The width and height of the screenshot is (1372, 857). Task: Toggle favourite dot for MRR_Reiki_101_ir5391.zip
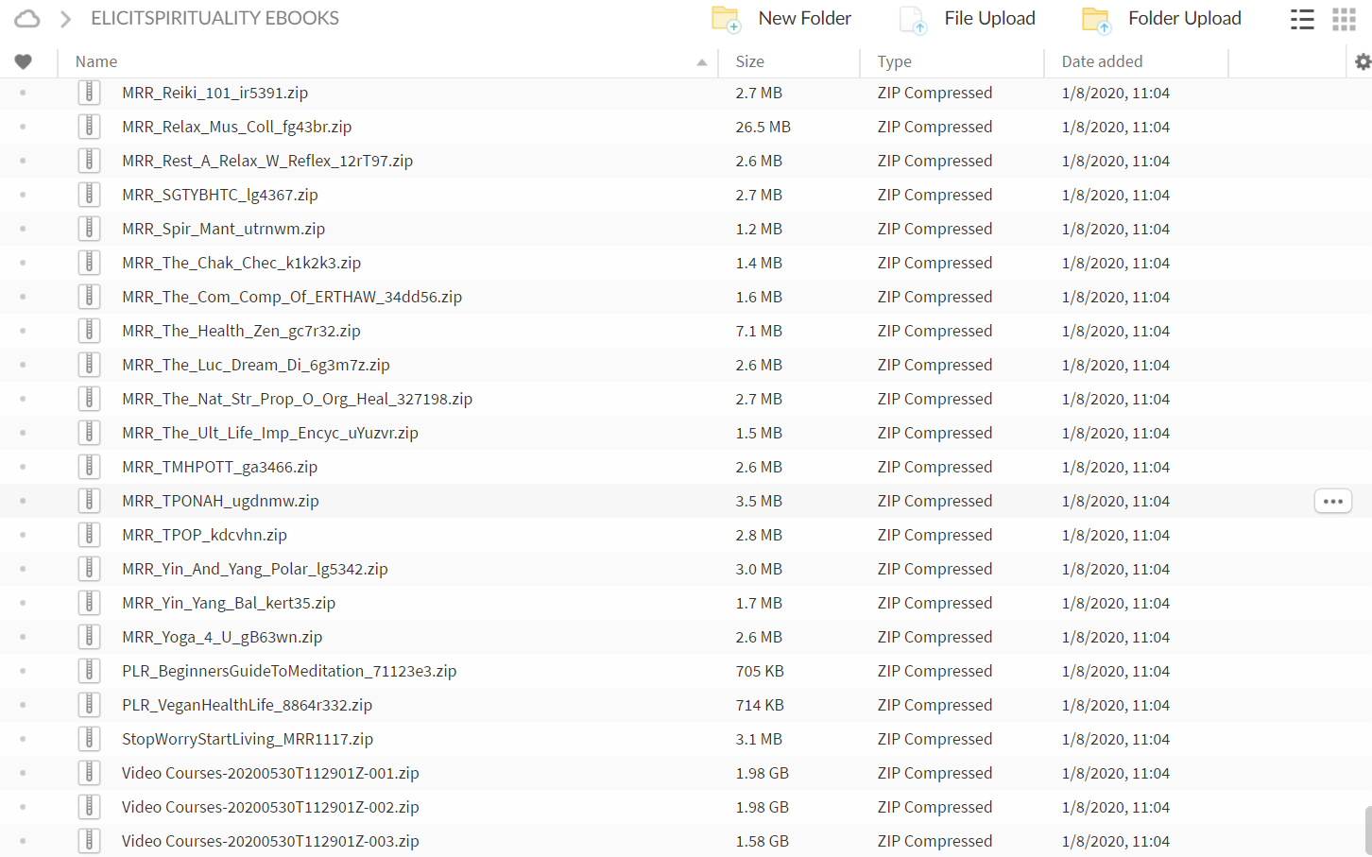tap(23, 93)
